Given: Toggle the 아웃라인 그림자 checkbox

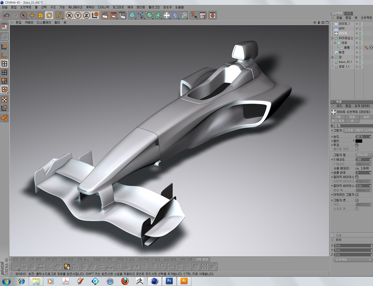Looking at the screenshot, I should click(357, 195).
